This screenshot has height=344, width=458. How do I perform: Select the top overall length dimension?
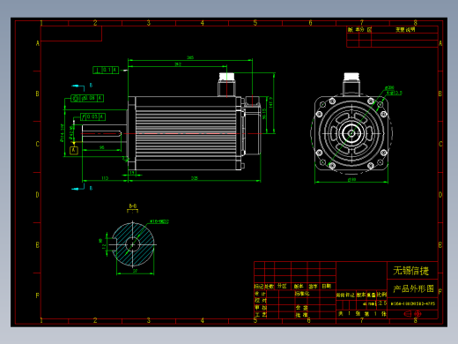(190, 57)
